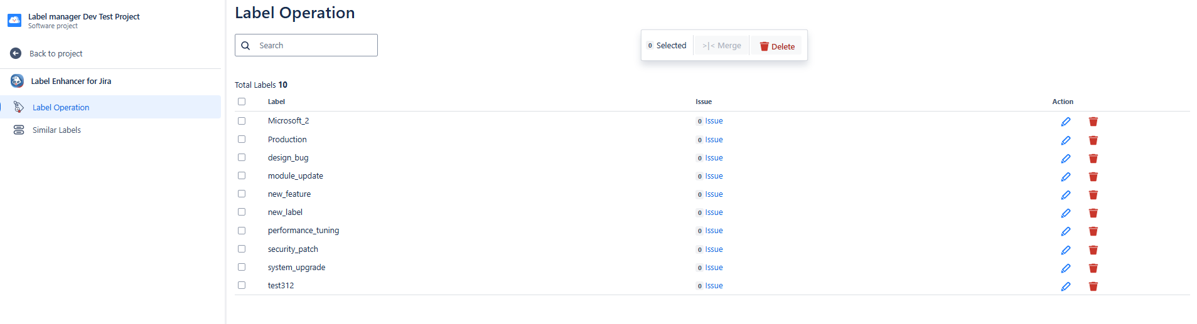
Task: Edit the design_bug label pencil icon
Action: (1066, 159)
